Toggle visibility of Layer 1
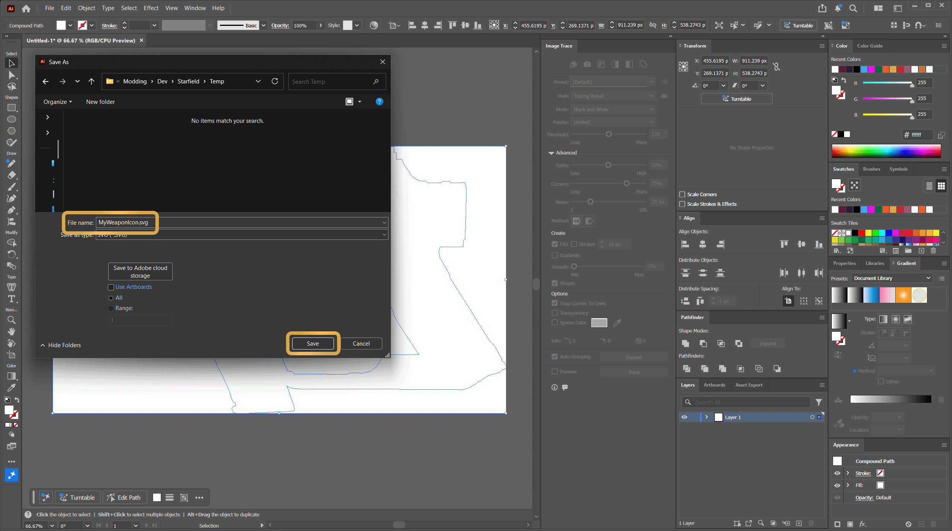 pyautogui.click(x=684, y=417)
